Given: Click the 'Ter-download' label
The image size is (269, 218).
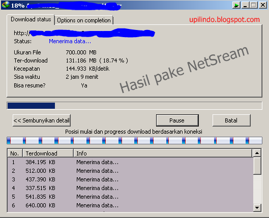Looking at the screenshot, I should [31, 60].
